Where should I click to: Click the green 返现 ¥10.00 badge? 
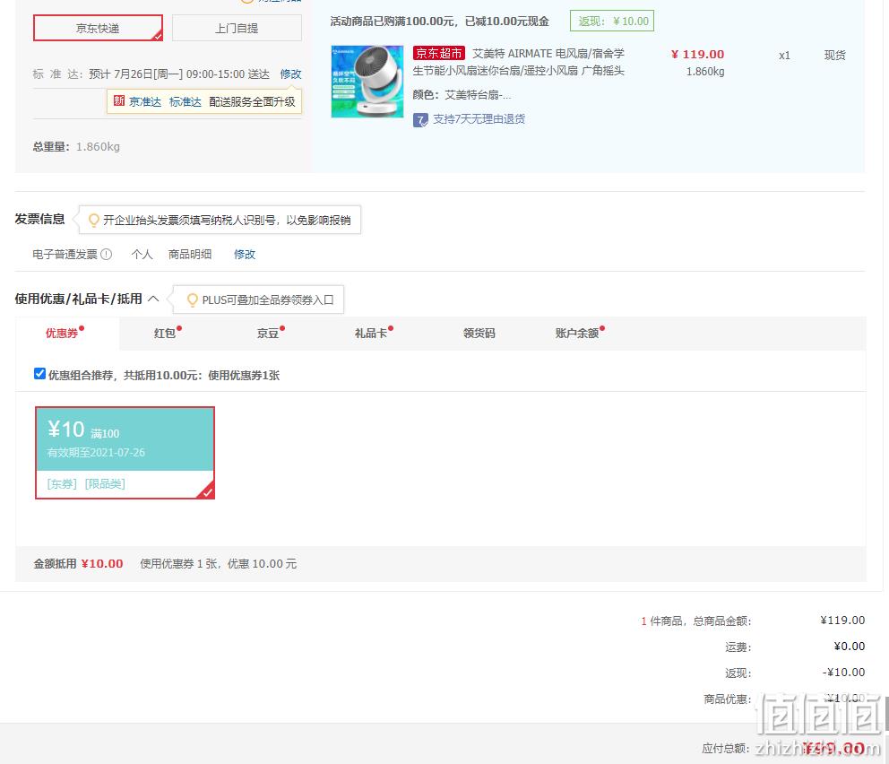pyautogui.click(x=612, y=21)
